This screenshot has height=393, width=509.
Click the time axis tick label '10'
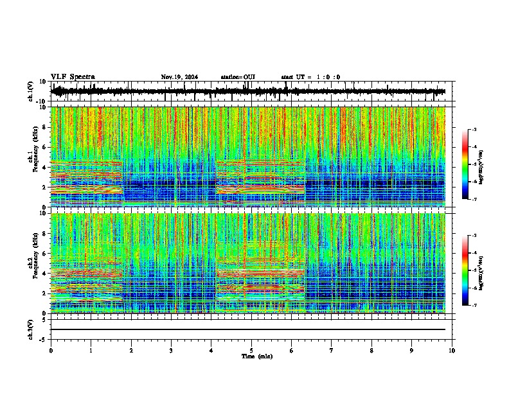pos(452,351)
